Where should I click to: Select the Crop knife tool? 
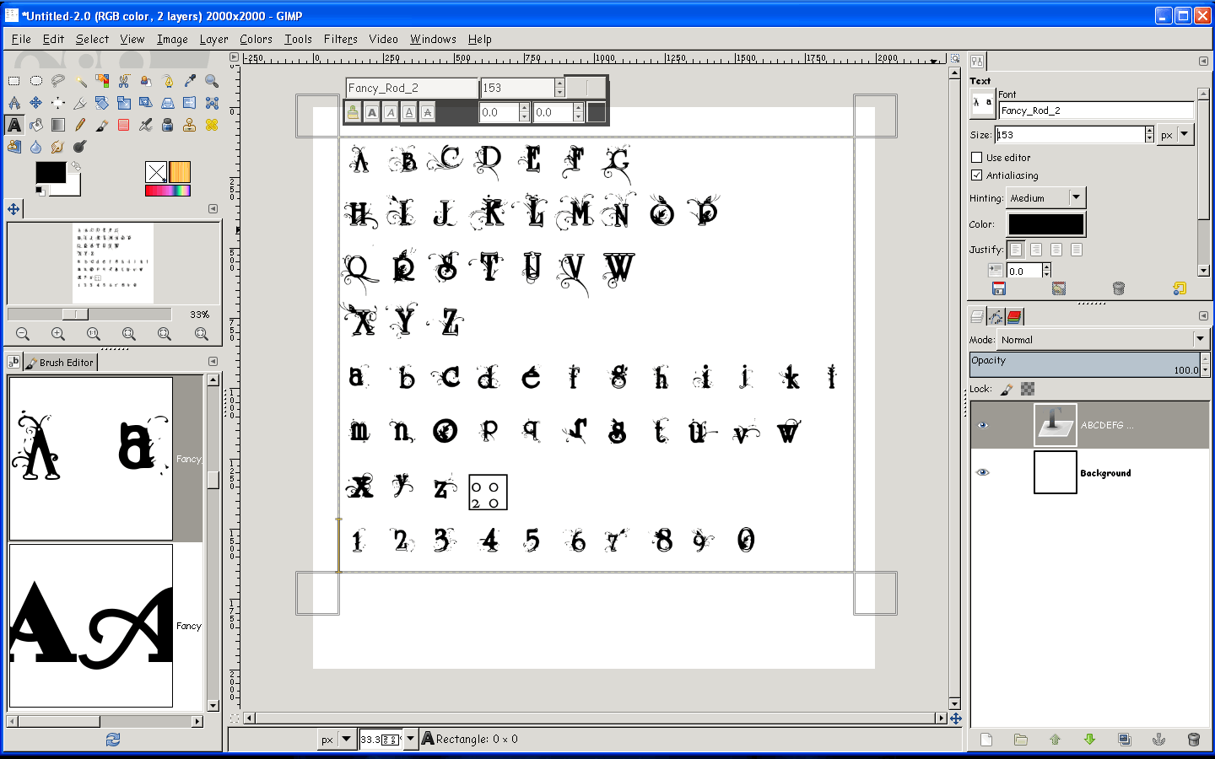(80, 103)
